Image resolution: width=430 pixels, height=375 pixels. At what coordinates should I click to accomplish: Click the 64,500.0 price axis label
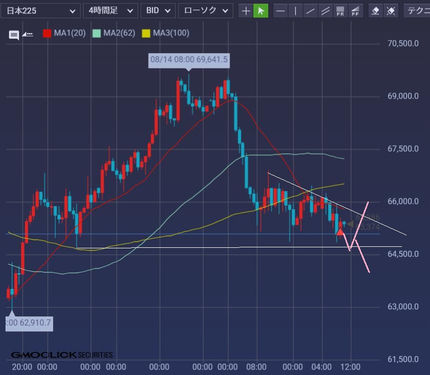[403, 254]
